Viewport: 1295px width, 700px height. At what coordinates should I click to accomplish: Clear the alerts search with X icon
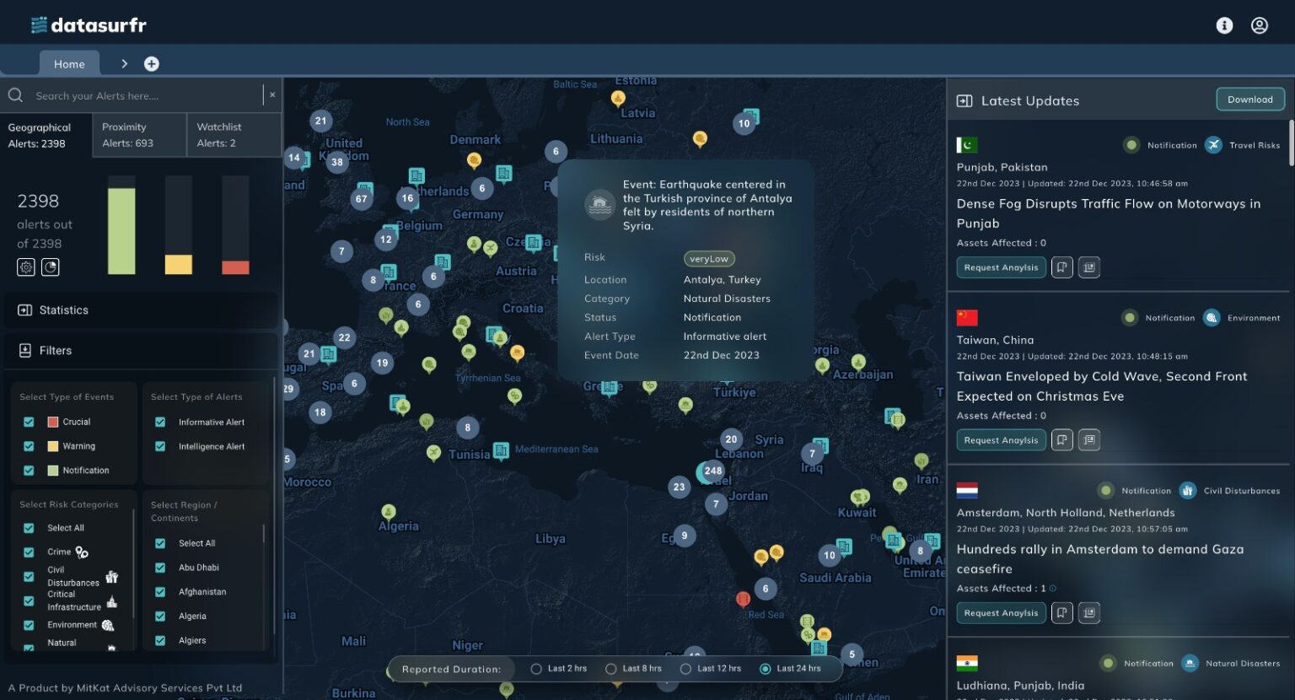coord(272,95)
